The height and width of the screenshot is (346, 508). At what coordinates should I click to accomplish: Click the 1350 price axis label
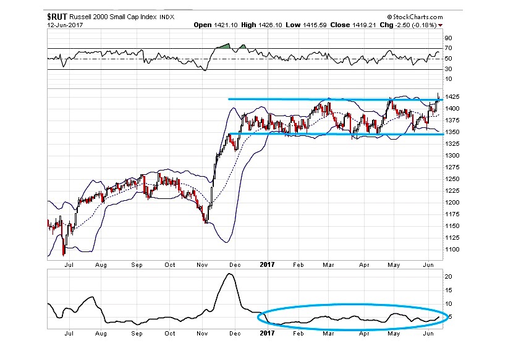(x=452, y=132)
